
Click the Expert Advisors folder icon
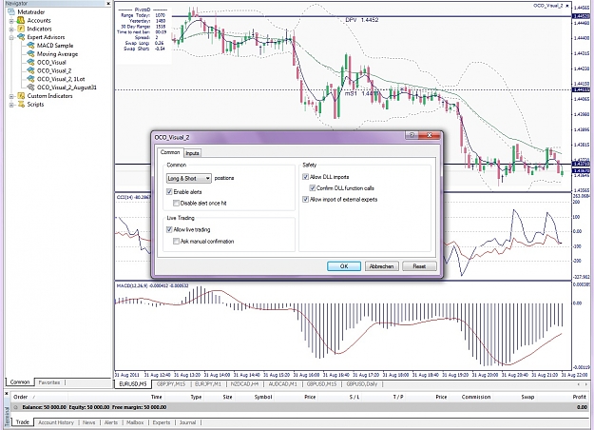coord(21,37)
